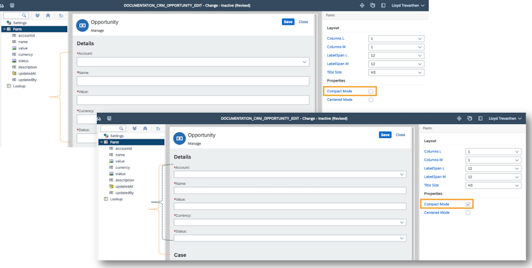This screenshot has width=532, height=268.
Task: Click the Value input field in front window
Action: click(290, 206)
